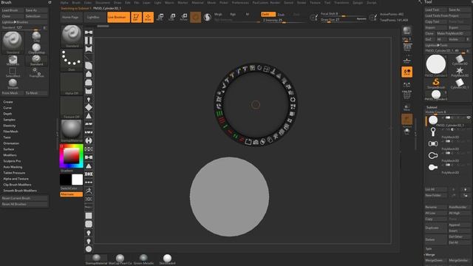Screen dimensions: 473x266
Task: Click the Edit mode icon in top toolbar
Action: click(x=136, y=17)
